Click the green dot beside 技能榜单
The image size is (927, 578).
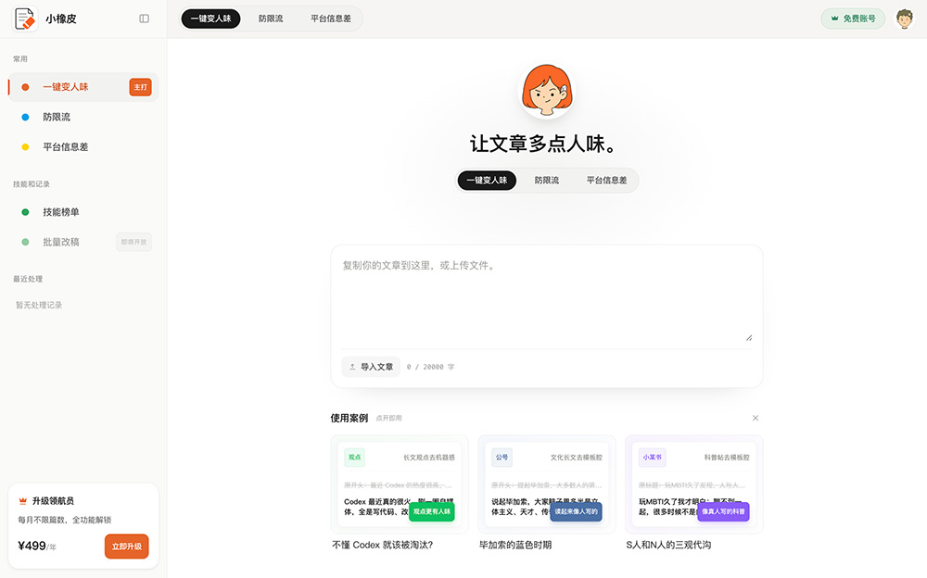click(x=25, y=212)
